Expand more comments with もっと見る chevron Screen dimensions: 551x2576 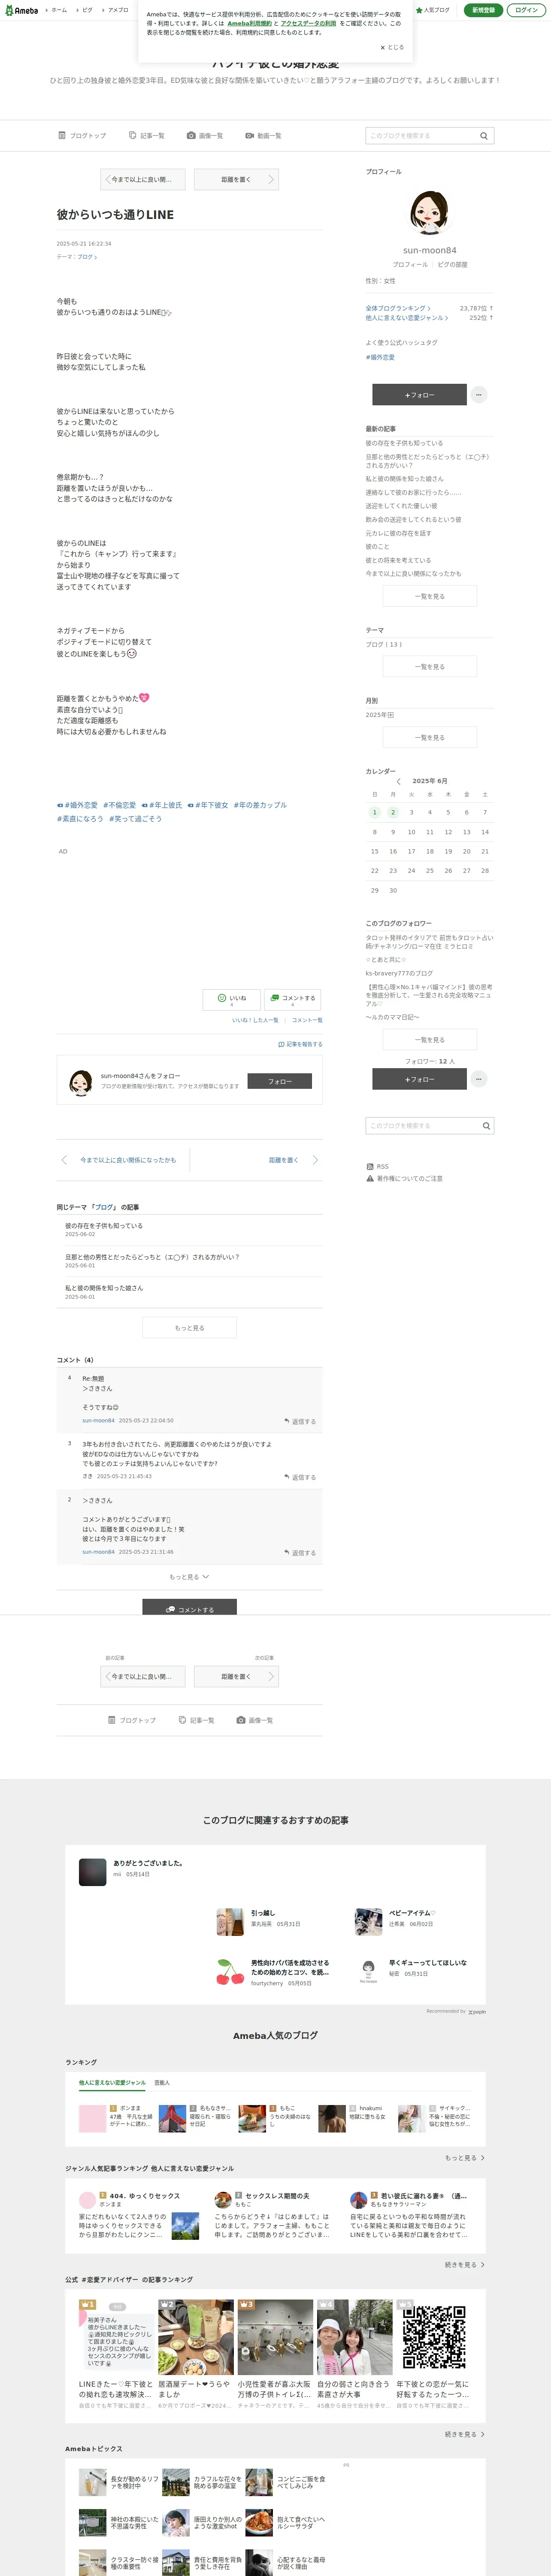click(x=189, y=1577)
